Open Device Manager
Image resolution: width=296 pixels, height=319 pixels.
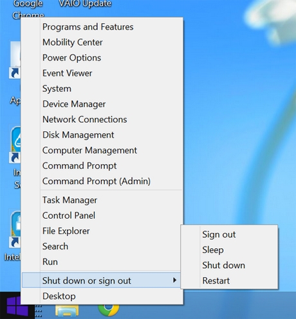point(102,104)
